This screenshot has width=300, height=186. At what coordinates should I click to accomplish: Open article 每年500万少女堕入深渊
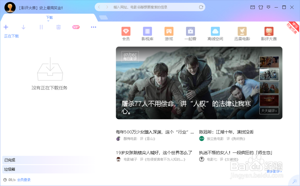coord(155,132)
